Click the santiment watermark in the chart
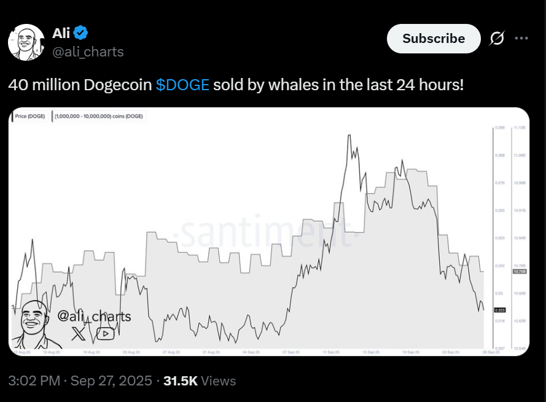Viewport: 546px width, 402px height. click(265, 234)
